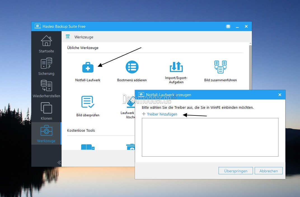Open the Bootmenü addieren tool
300x197 pixels.
(132, 71)
